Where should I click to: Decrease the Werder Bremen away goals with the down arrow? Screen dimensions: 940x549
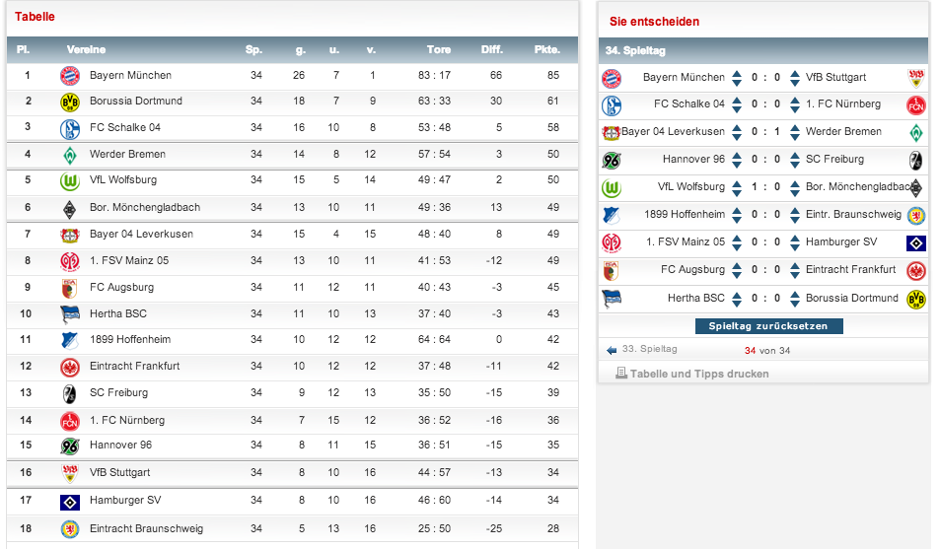click(x=795, y=137)
